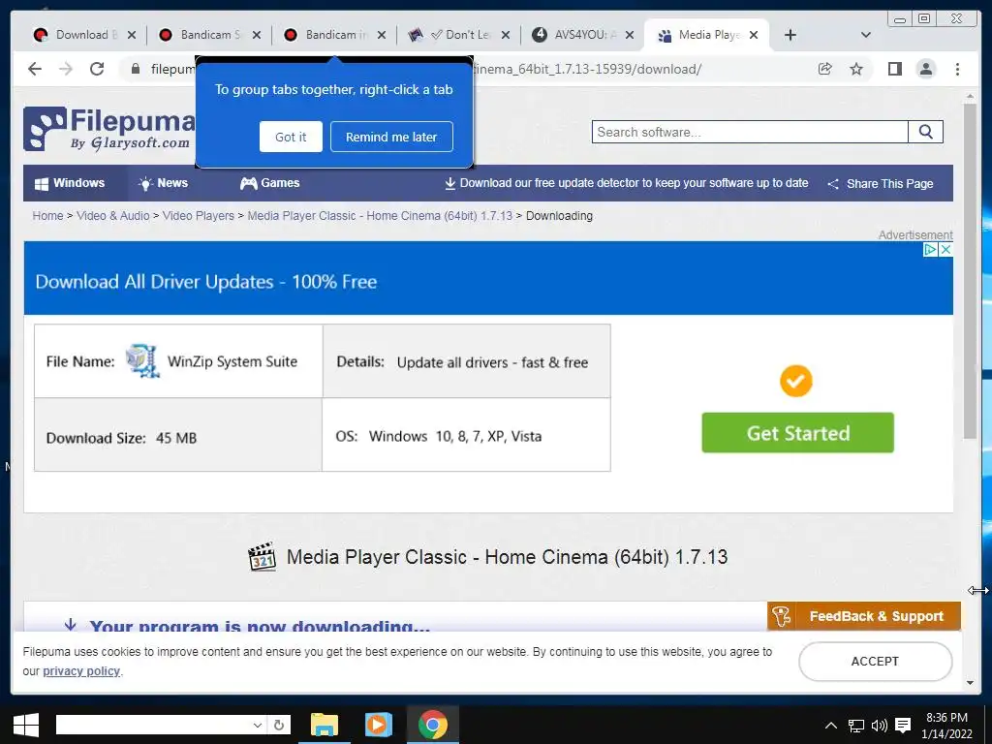Open Media Player Classic 1.7.13 breadcrumb
This screenshot has height=744, width=992.
pyautogui.click(x=380, y=216)
